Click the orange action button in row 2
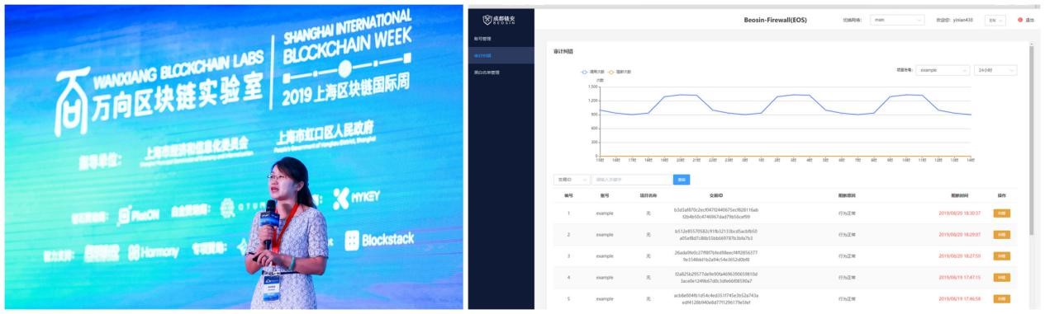The height and width of the screenshot is (314, 1045). pos(1002,234)
